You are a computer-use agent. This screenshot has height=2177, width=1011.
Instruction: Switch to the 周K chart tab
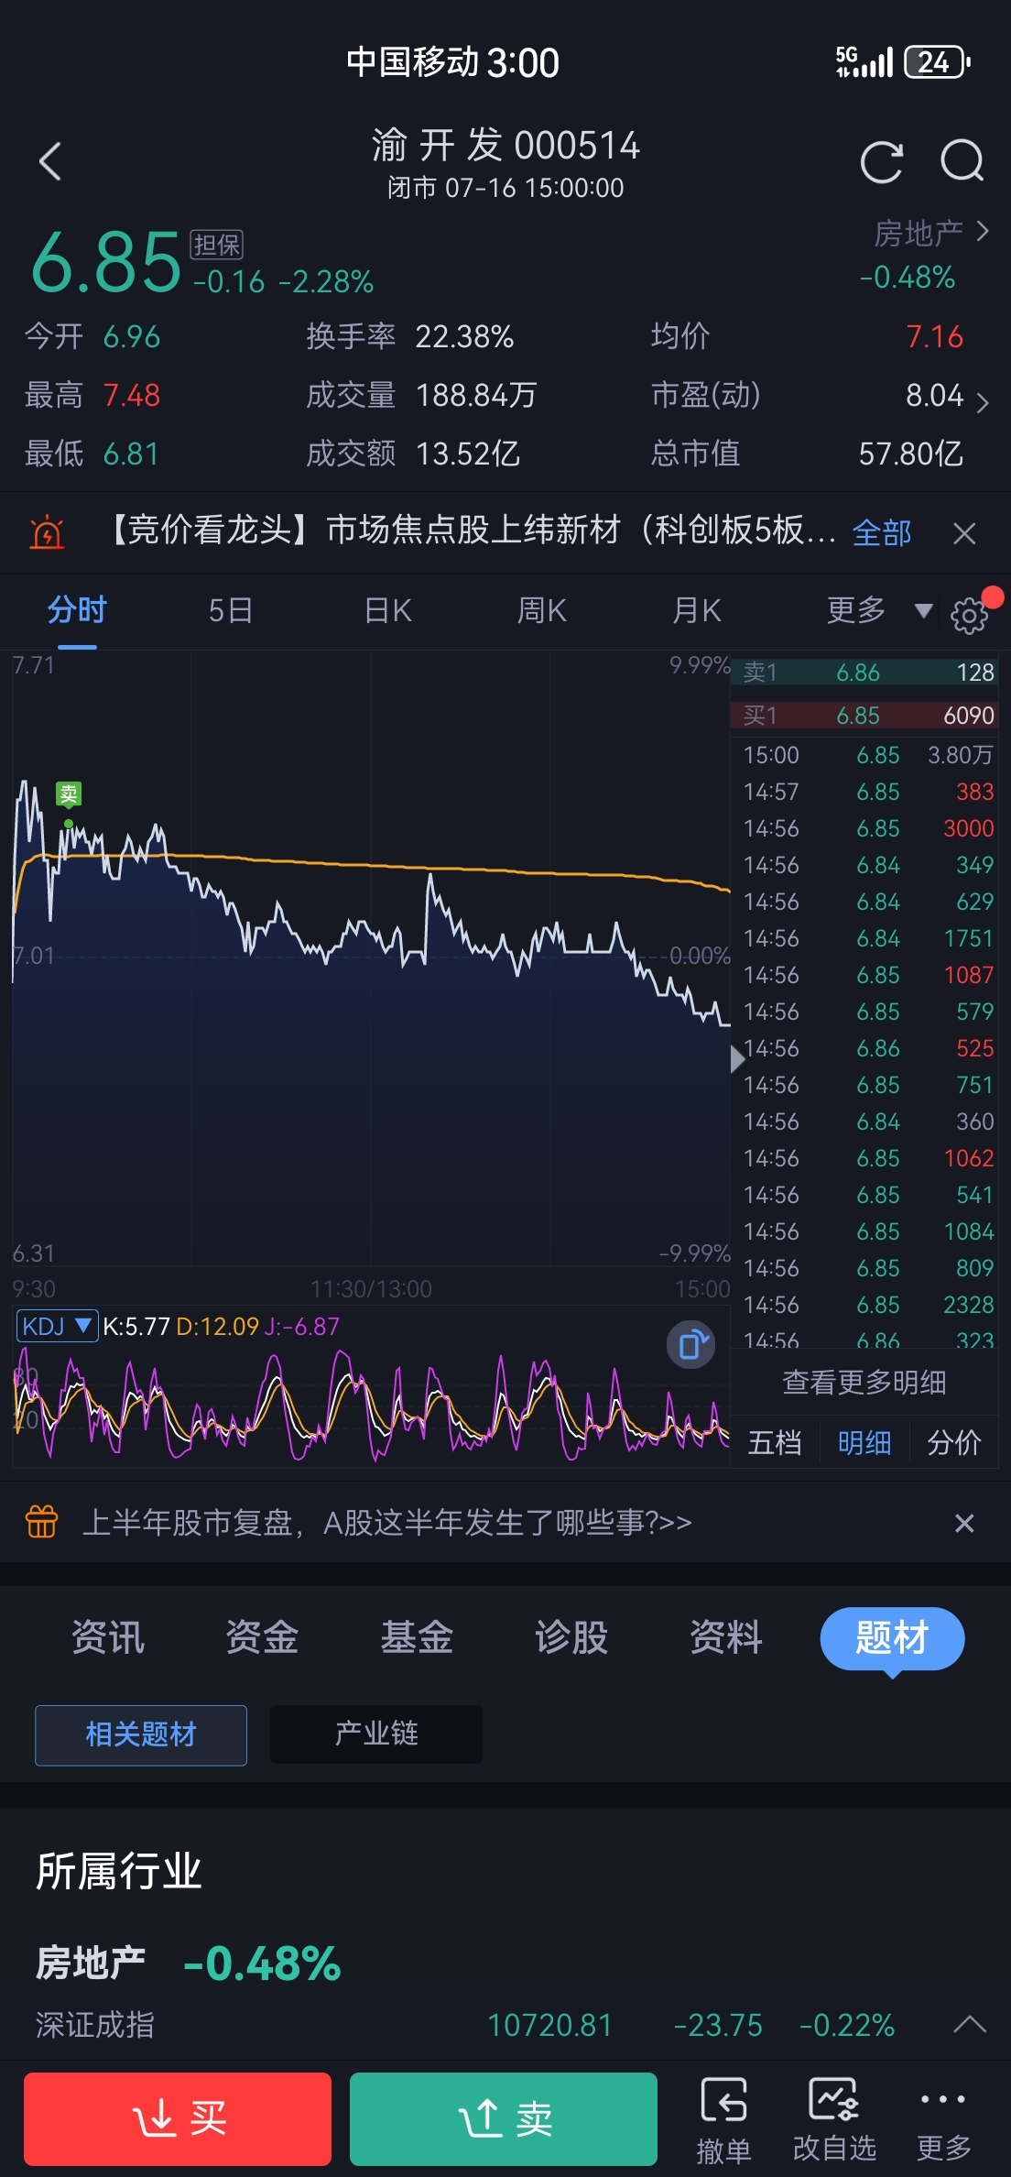click(x=542, y=610)
